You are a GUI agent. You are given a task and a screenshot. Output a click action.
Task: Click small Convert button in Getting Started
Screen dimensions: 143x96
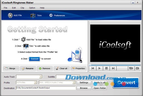pos(35,59)
